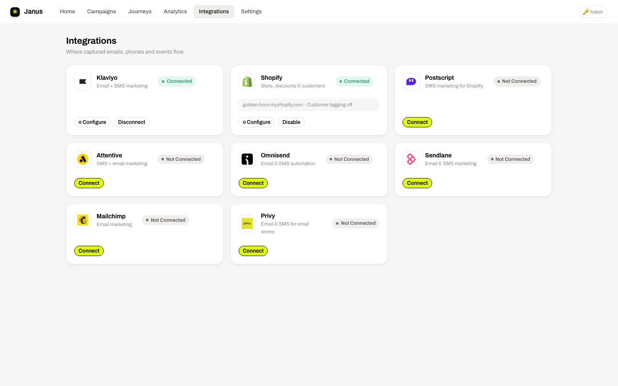Click the Janus logo icon
Image resolution: width=618 pixels, height=386 pixels.
[15, 12]
